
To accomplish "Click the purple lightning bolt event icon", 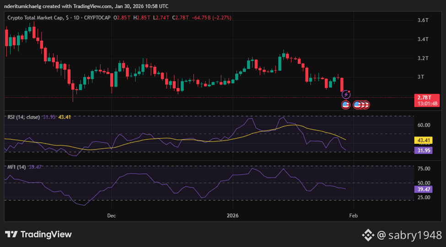I will [346, 94].
